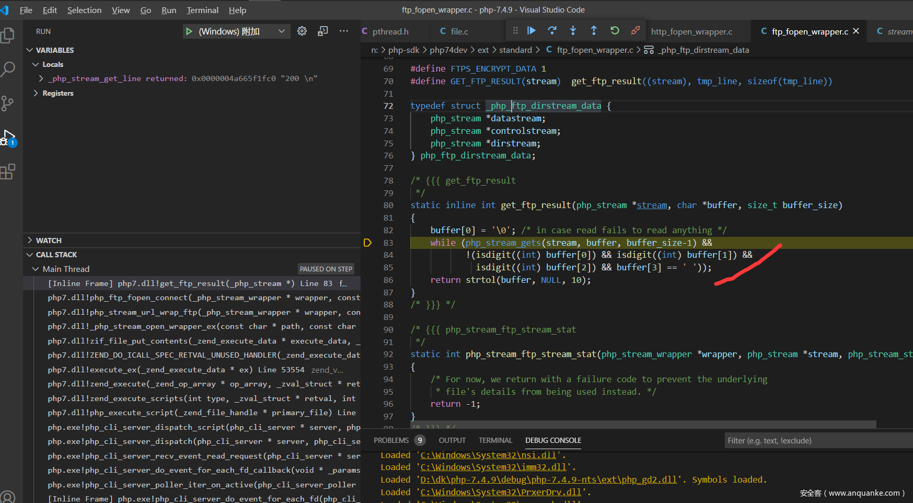Switch to the http_fopen_wrapper.c tab
The image size is (913, 503).
click(691, 32)
